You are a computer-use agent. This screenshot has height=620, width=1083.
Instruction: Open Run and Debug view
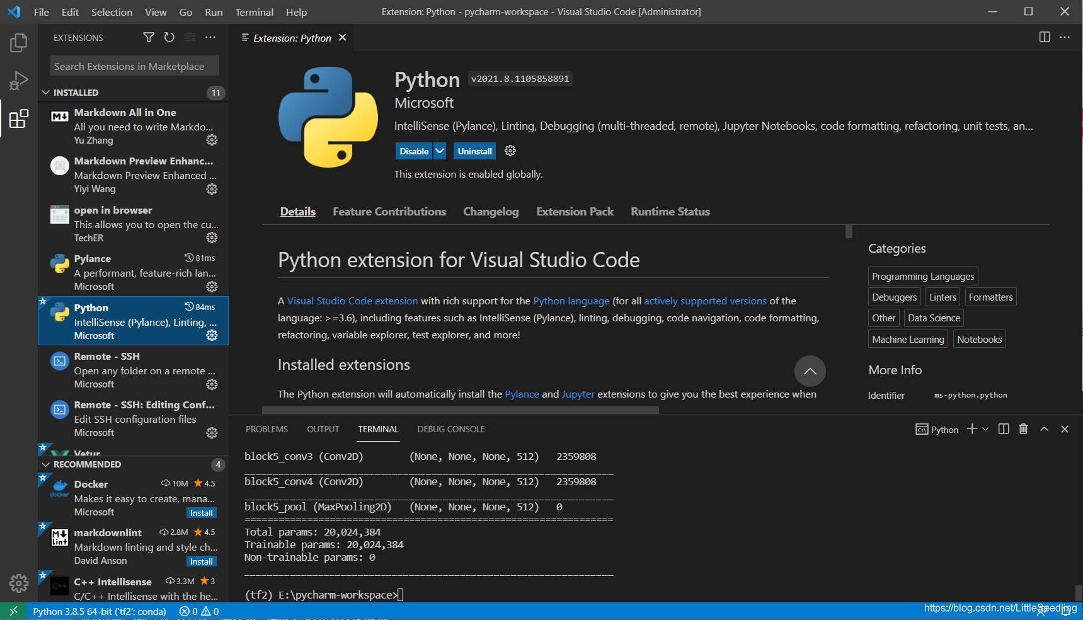pyautogui.click(x=18, y=81)
